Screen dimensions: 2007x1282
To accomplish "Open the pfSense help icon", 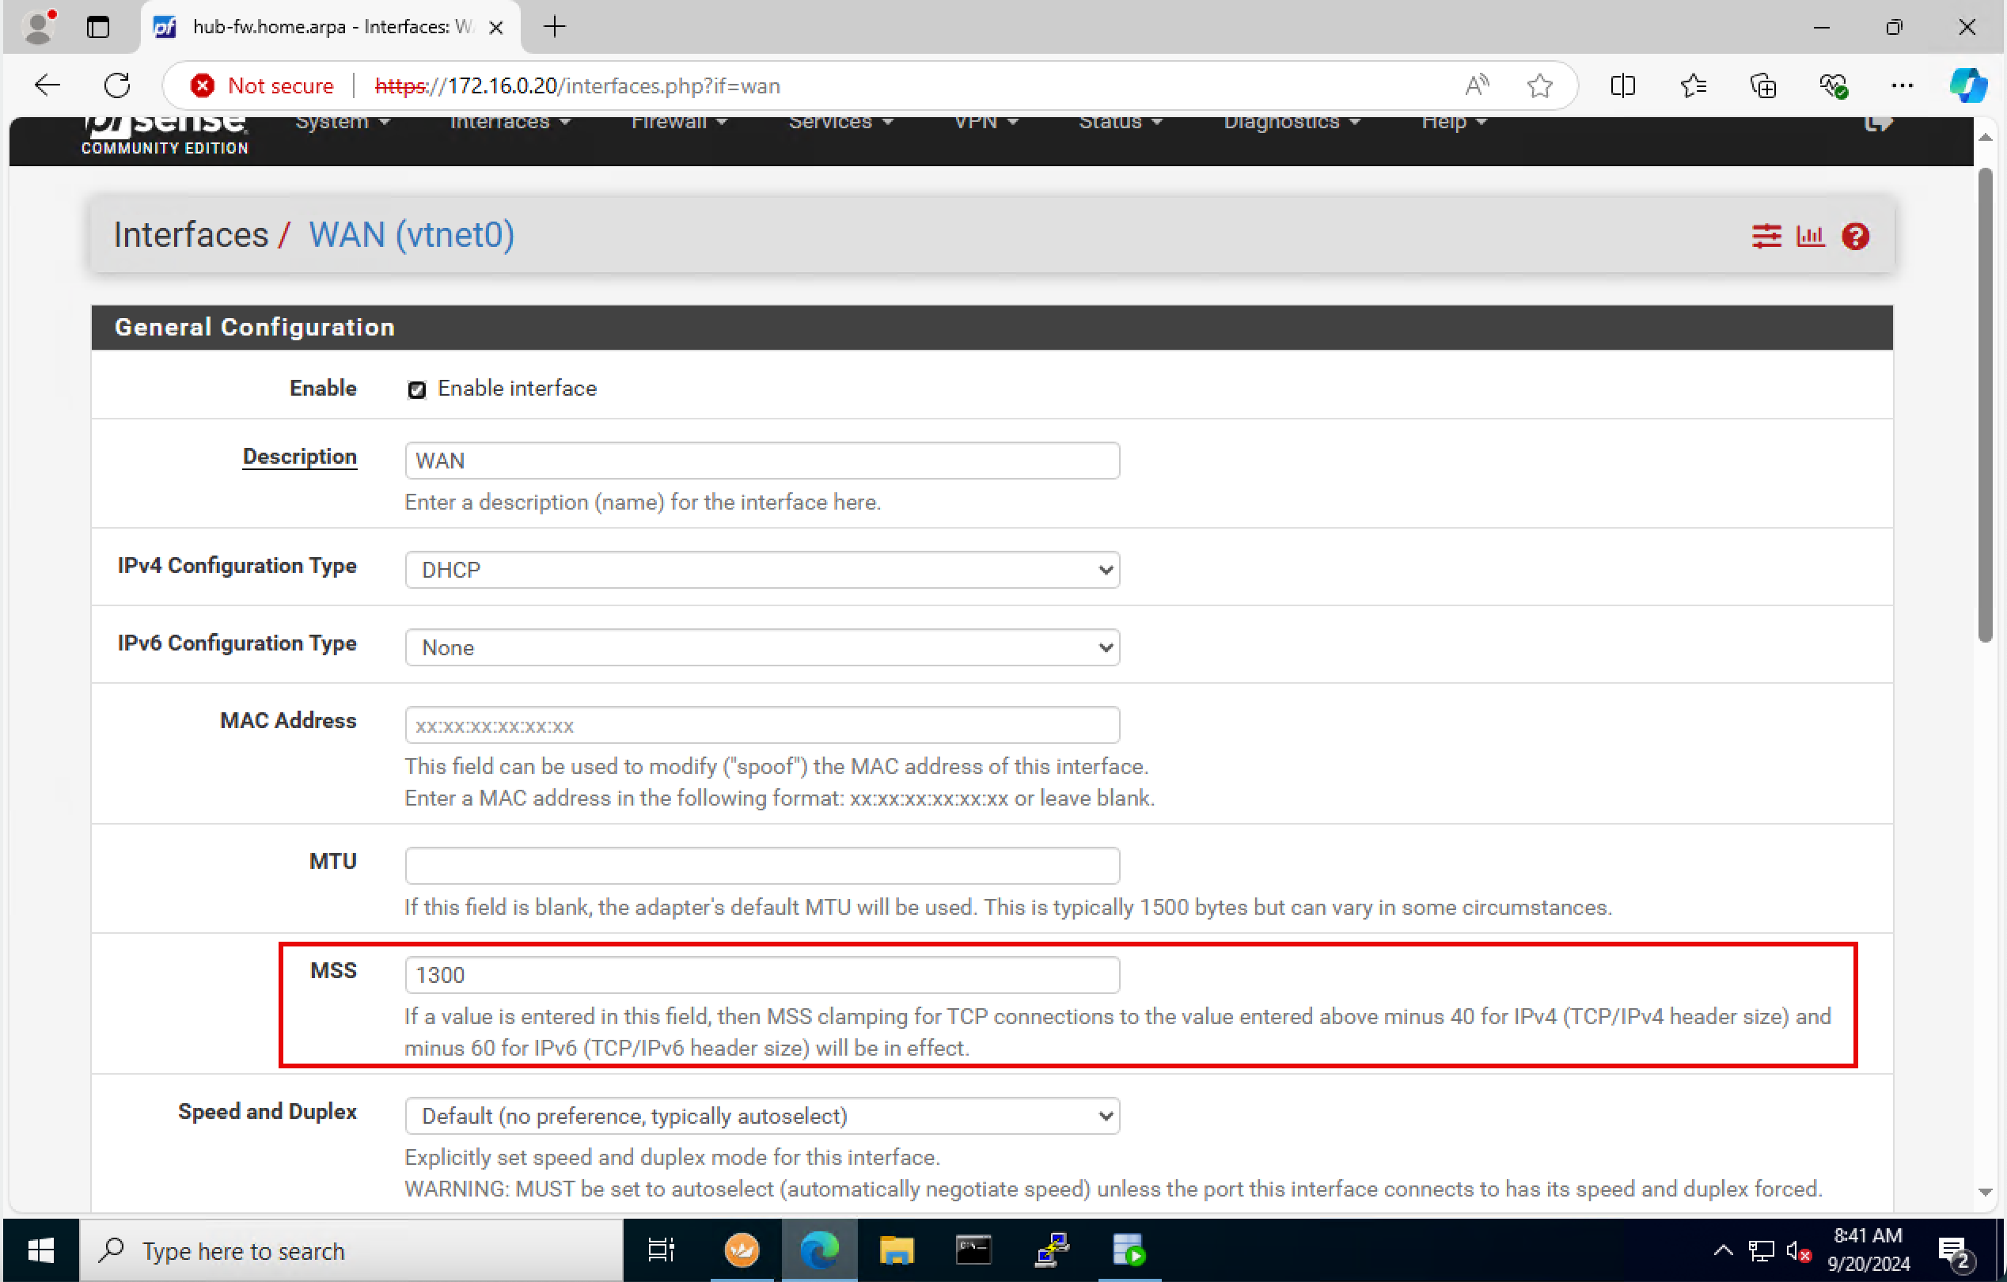I will [1855, 237].
